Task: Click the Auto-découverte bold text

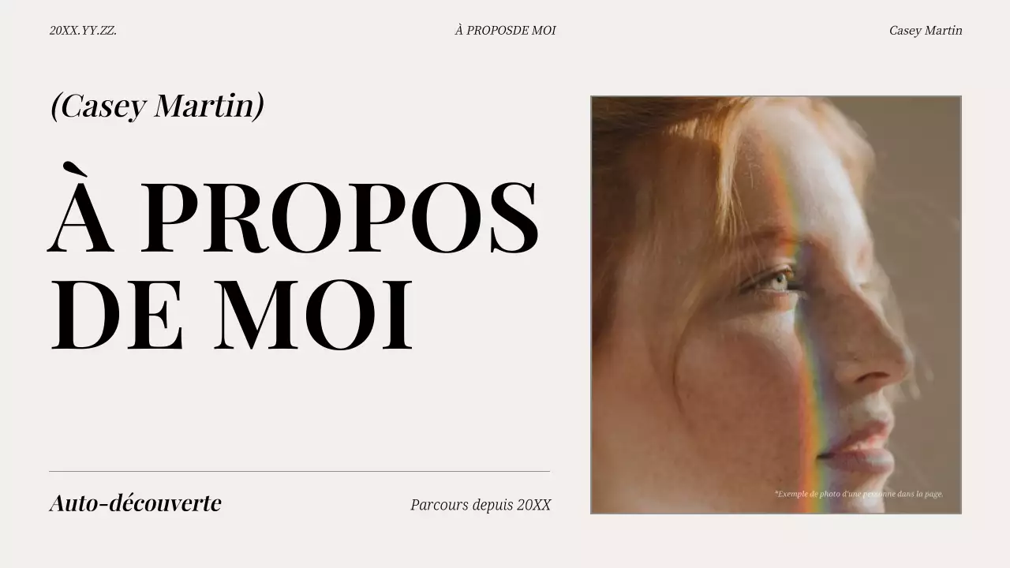Action: (135, 503)
